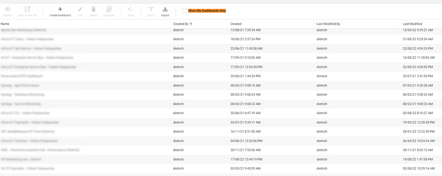Click last modified 28/01/22 12:22:30 PM
442x176 pixels.
[x=419, y=131]
